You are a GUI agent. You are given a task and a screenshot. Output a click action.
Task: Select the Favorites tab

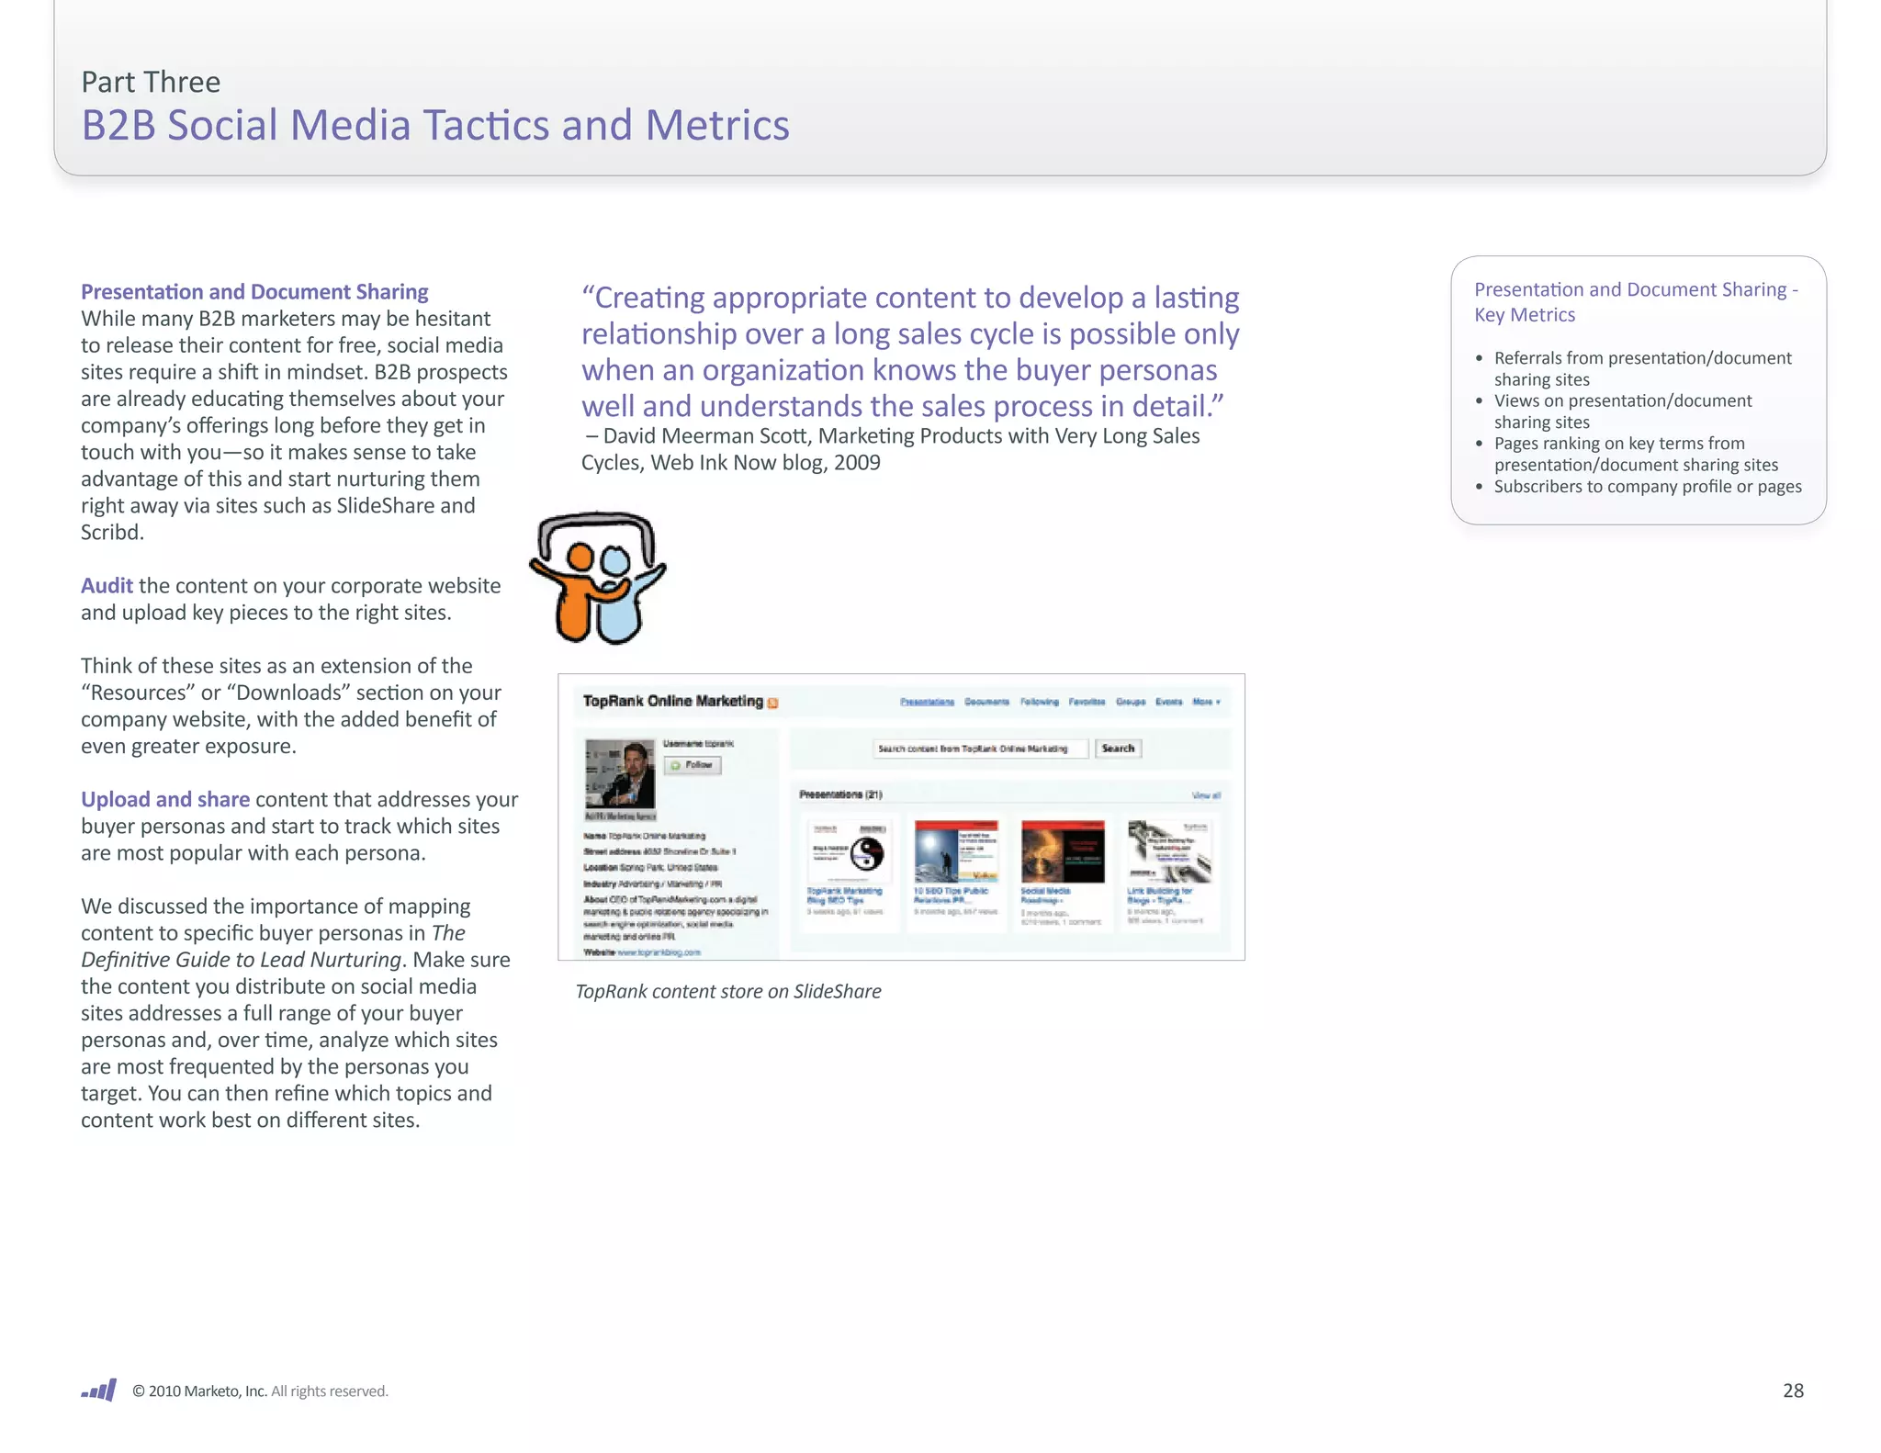[1087, 702]
